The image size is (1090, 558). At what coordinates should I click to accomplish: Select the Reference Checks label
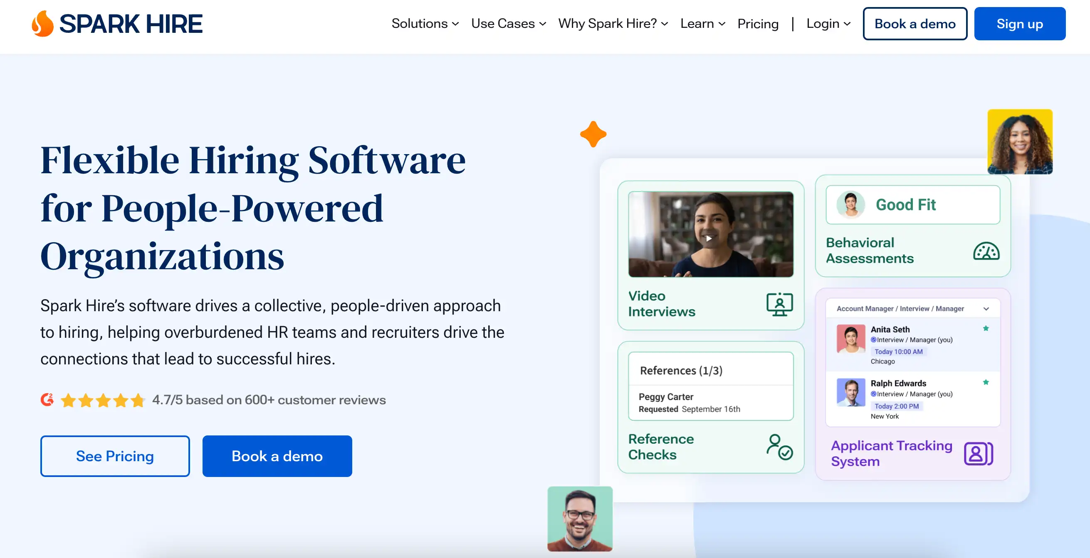coord(661,447)
